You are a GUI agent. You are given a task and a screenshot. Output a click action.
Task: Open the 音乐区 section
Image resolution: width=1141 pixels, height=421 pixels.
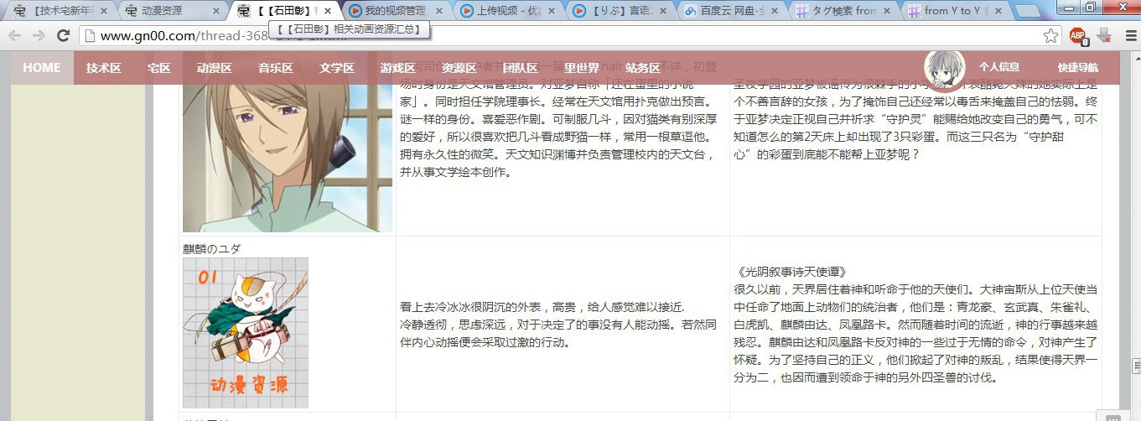coord(275,68)
